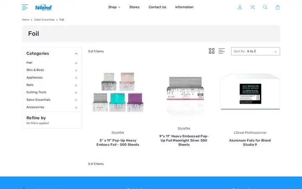Open the shopping bag cart icon
Viewport: 302px width, 189px height.
tap(278, 7)
